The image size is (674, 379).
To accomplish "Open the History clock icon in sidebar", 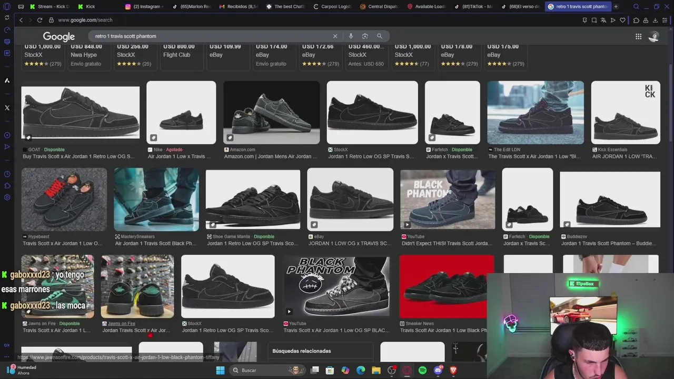I will coord(7,174).
